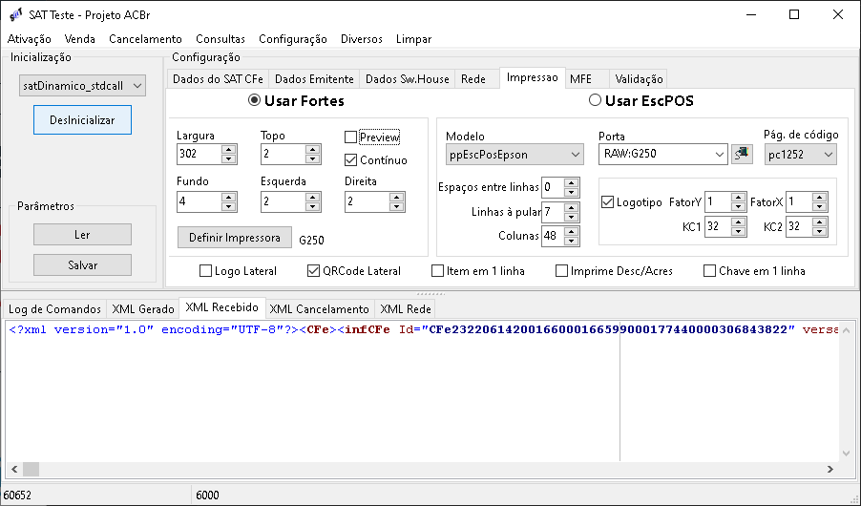
Task: Increase the Topo spinner value
Action: [x=312, y=150]
